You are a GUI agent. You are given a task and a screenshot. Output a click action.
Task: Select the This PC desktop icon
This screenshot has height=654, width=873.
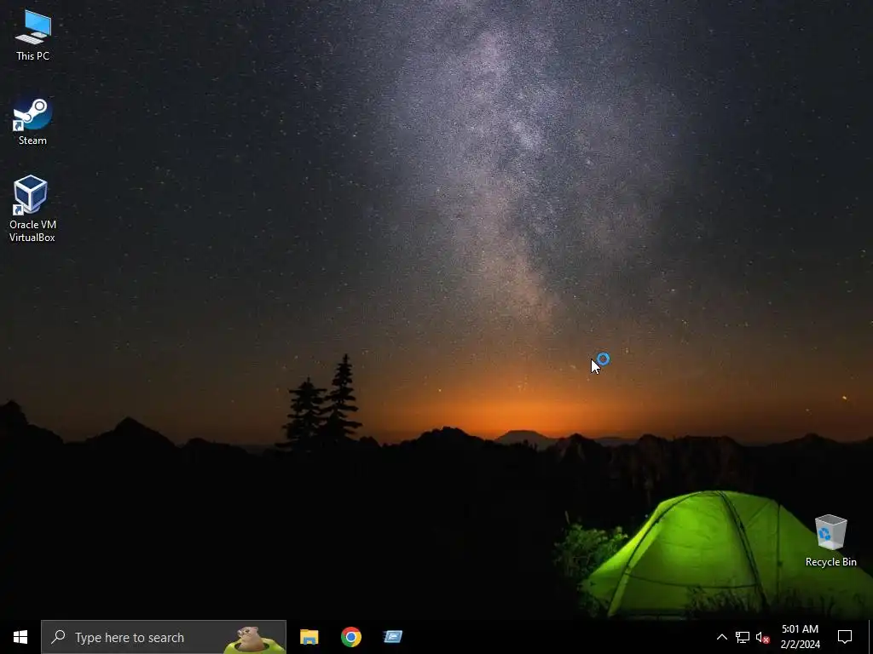point(33,36)
